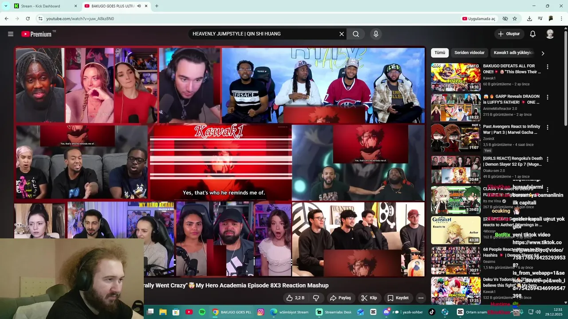Click the youtube.com address bar URL

(x=80, y=19)
